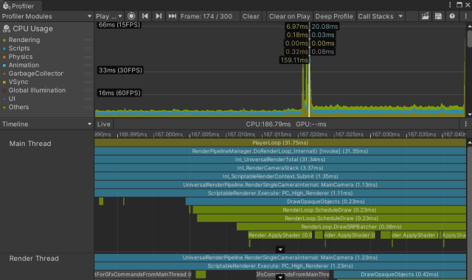The height and width of the screenshot is (280, 472).
Task: Go to next frame
Action: point(159,16)
